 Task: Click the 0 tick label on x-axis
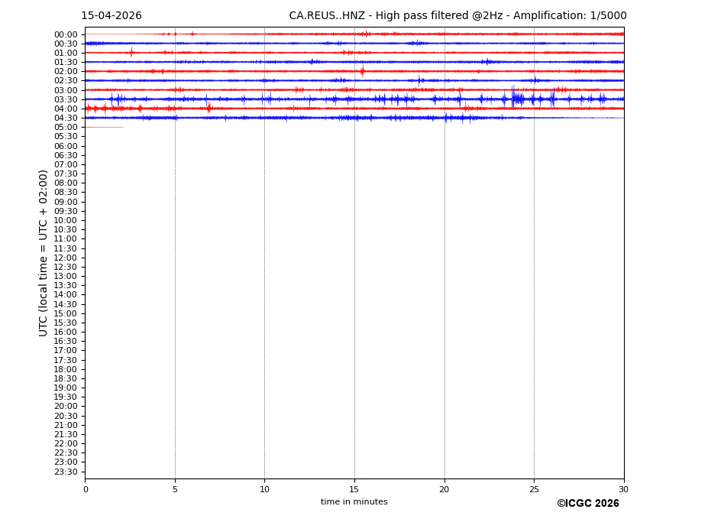(x=86, y=490)
